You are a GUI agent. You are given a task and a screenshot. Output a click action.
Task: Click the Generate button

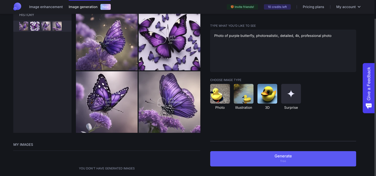tap(283, 159)
